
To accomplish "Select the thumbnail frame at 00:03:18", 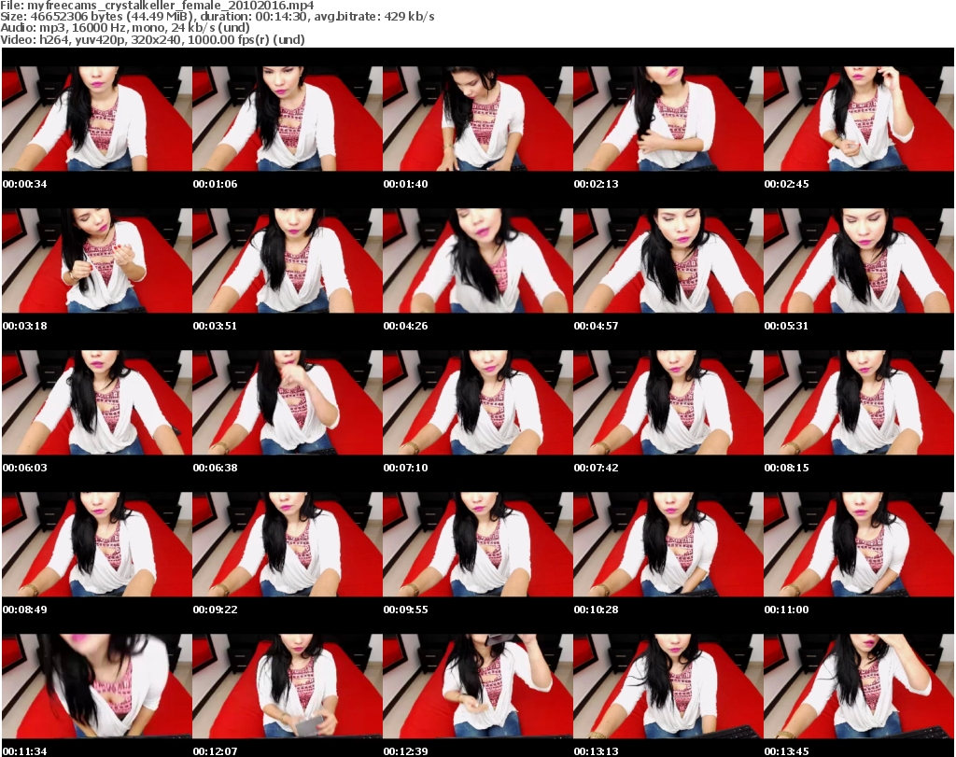I will click(97, 260).
